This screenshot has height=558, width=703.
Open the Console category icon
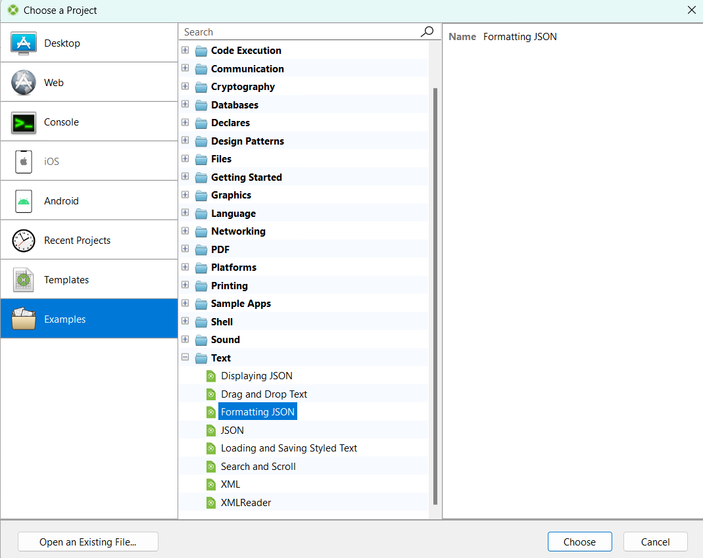(23, 122)
